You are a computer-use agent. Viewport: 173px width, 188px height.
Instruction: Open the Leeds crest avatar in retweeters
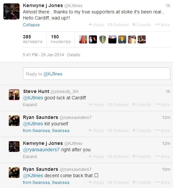coord(103,39)
